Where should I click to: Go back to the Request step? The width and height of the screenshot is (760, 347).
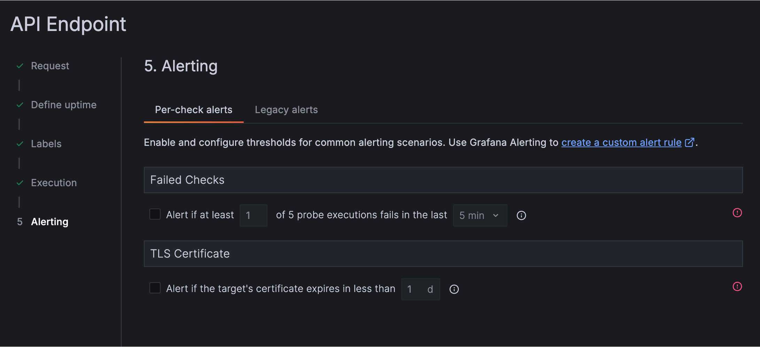point(50,66)
